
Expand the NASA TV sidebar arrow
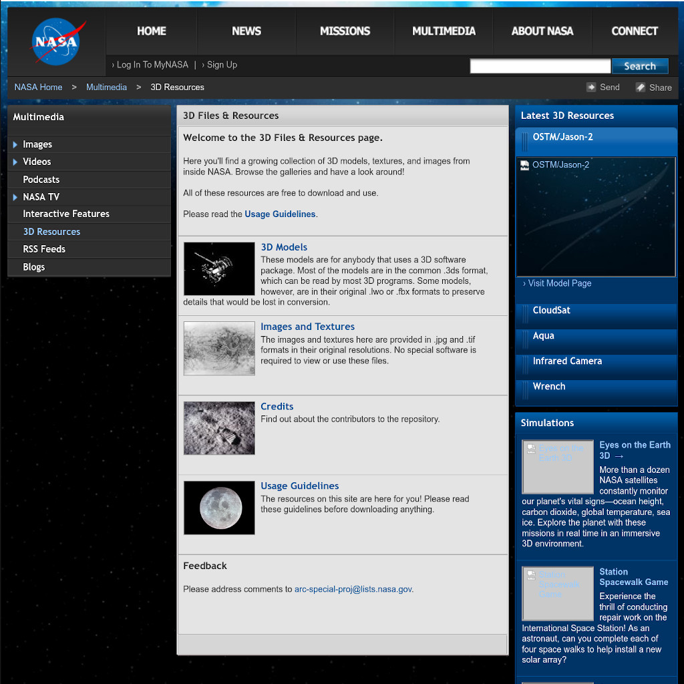15,197
